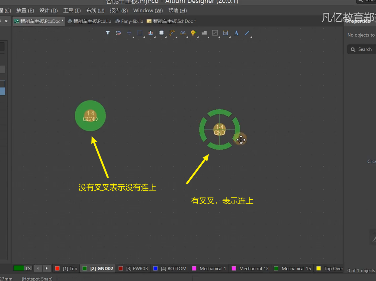This screenshot has width=376, height=281.
Task: Close the left panel with X button
Action: pos(6,21)
